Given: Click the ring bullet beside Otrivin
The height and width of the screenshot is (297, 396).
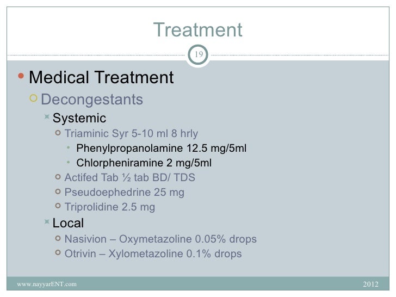Looking at the screenshot, I should pyautogui.click(x=58, y=252).
